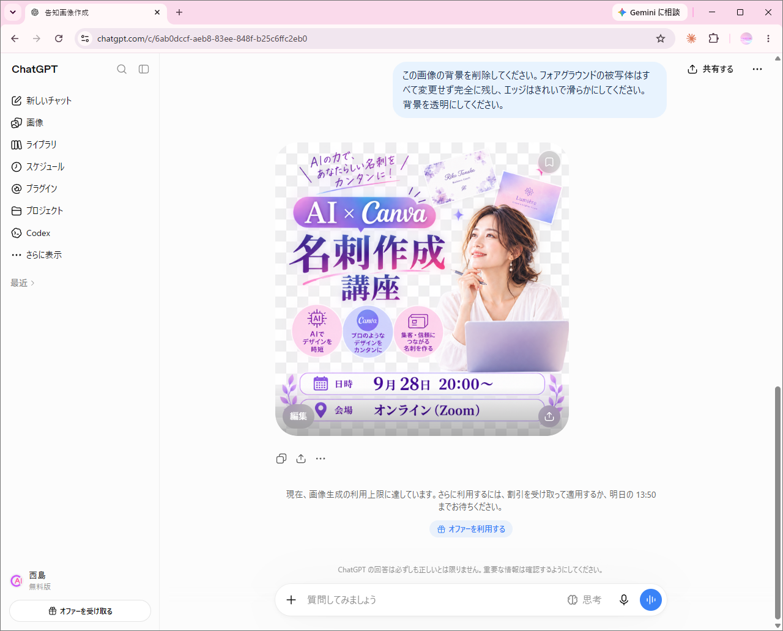Click the オファーを利用する button
The height and width of the screenshot is (631, 783).
471,529
